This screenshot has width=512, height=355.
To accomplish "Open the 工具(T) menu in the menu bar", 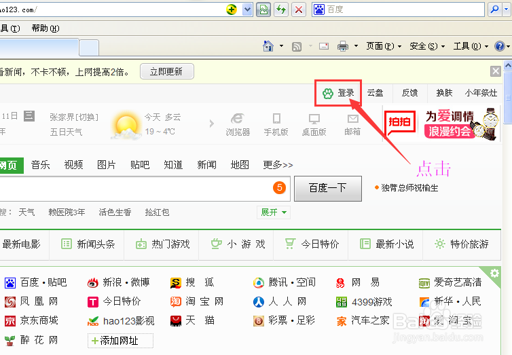I will point(10,29).
